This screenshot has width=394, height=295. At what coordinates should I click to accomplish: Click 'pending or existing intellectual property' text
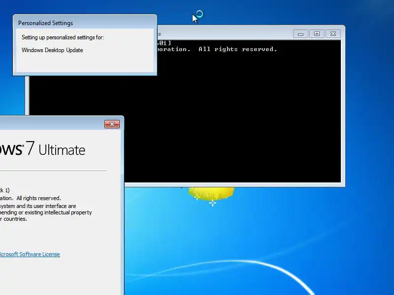coord(46,212)
